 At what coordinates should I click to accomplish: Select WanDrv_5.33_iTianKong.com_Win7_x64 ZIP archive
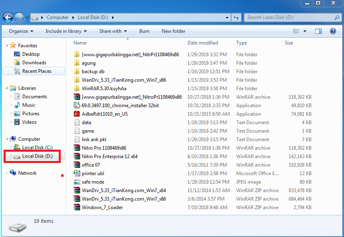[124, 190]
